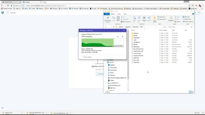Select the masternode.conf file
Image resolution: width=205 pixels, height=115 pixels.
[138, 51]
